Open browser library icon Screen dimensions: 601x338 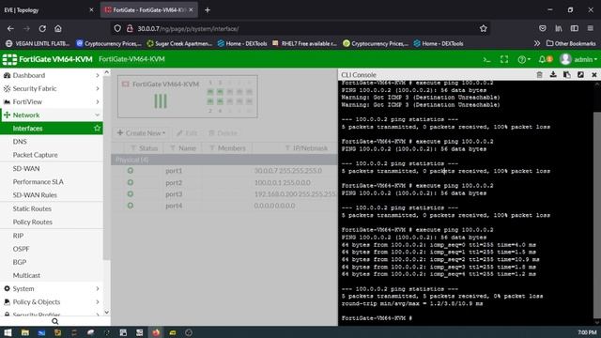pyautogui.click(x=559, y=28)
